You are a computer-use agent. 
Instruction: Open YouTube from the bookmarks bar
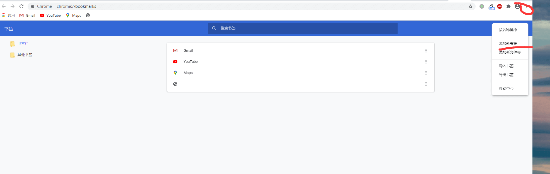pyautogui.click(x=50, y=16)
